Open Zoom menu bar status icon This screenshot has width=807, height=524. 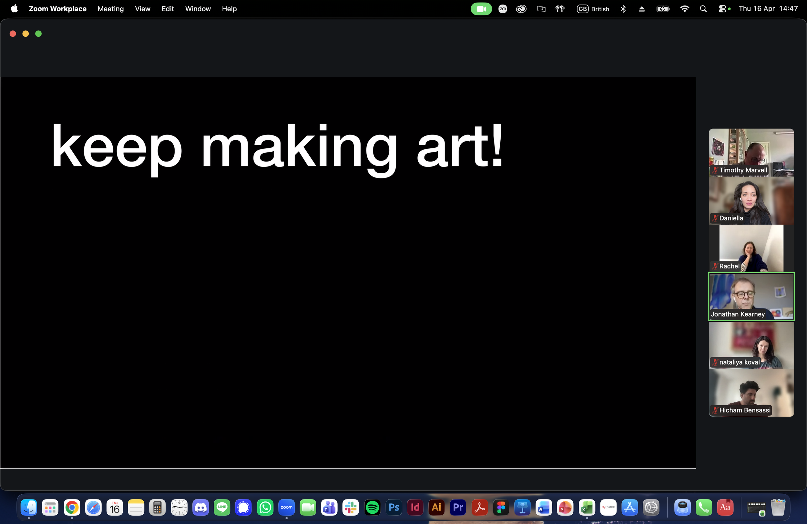click(503, 9)
